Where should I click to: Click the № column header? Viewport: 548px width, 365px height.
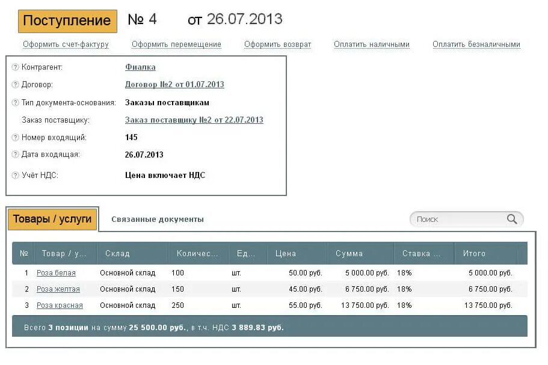[x=23, y=253]
